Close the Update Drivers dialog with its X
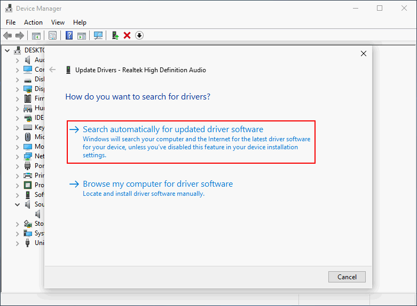417x306 pixels. [364, 53]
